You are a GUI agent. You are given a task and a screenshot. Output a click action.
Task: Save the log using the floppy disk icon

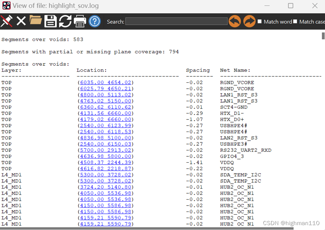(x=50, y=21)
